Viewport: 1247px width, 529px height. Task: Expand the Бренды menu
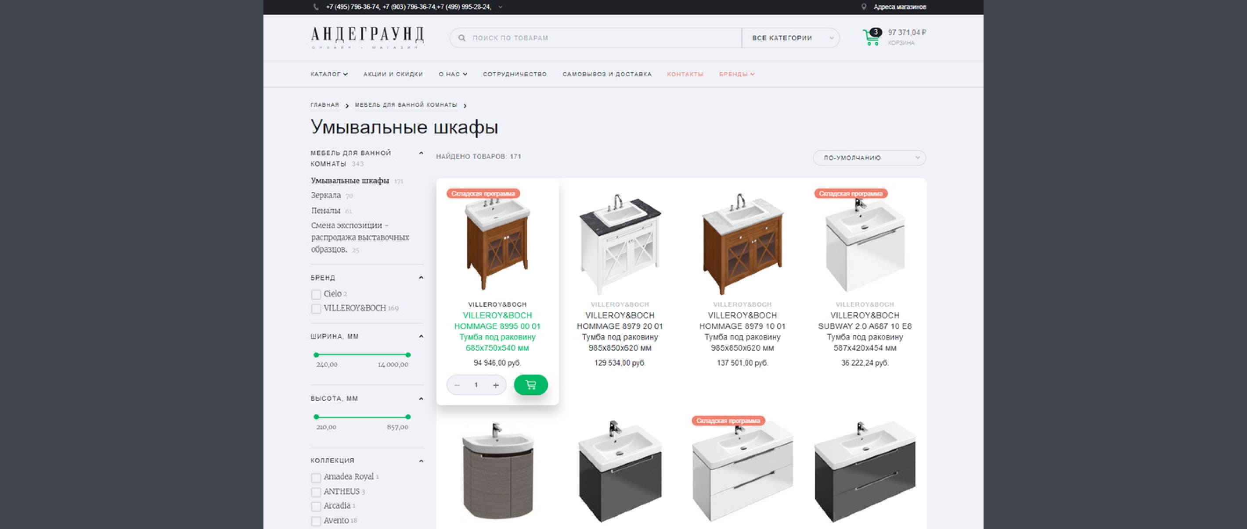pyautogui.click(x=736, y=74)
